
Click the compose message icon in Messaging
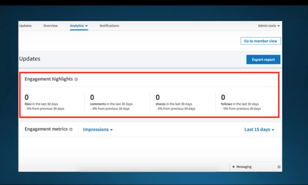coord(279,167)
